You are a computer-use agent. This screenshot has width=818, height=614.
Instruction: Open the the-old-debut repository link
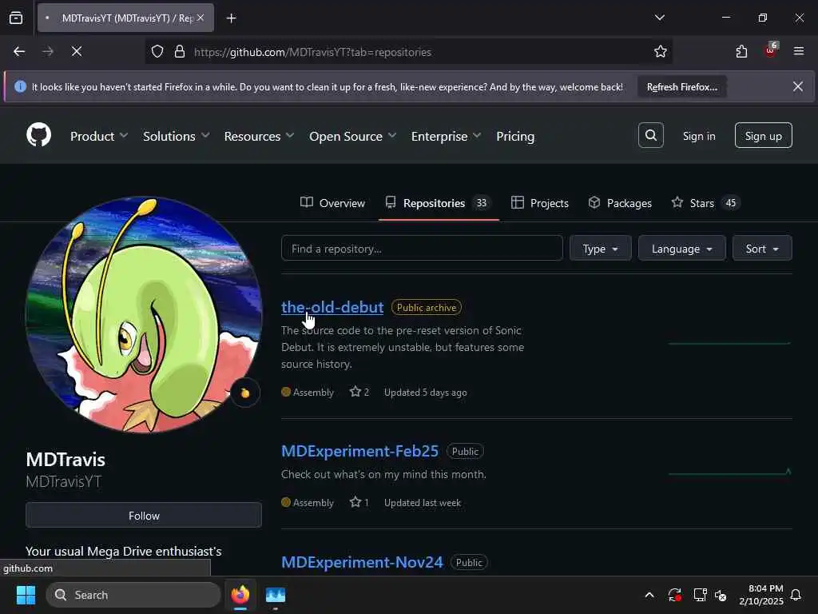coord(332,307)
